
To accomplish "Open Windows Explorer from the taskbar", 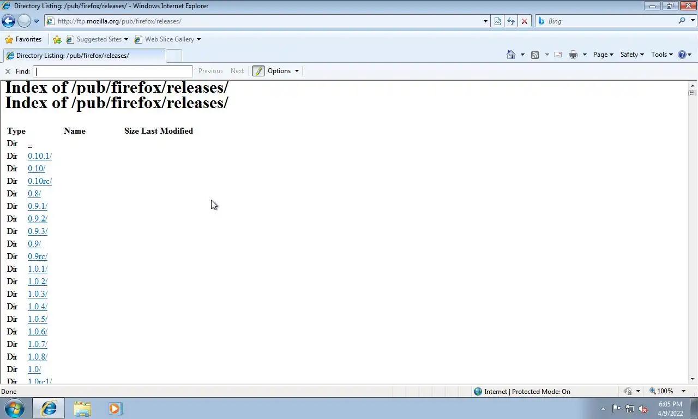I will pyautogui.click(x=82, y=408).
